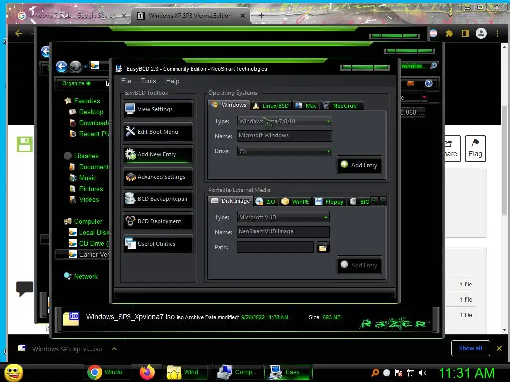This screenshot has width=510, height=382.
Task: Go back through media tabs with left arrow
Action: (375, 201)
